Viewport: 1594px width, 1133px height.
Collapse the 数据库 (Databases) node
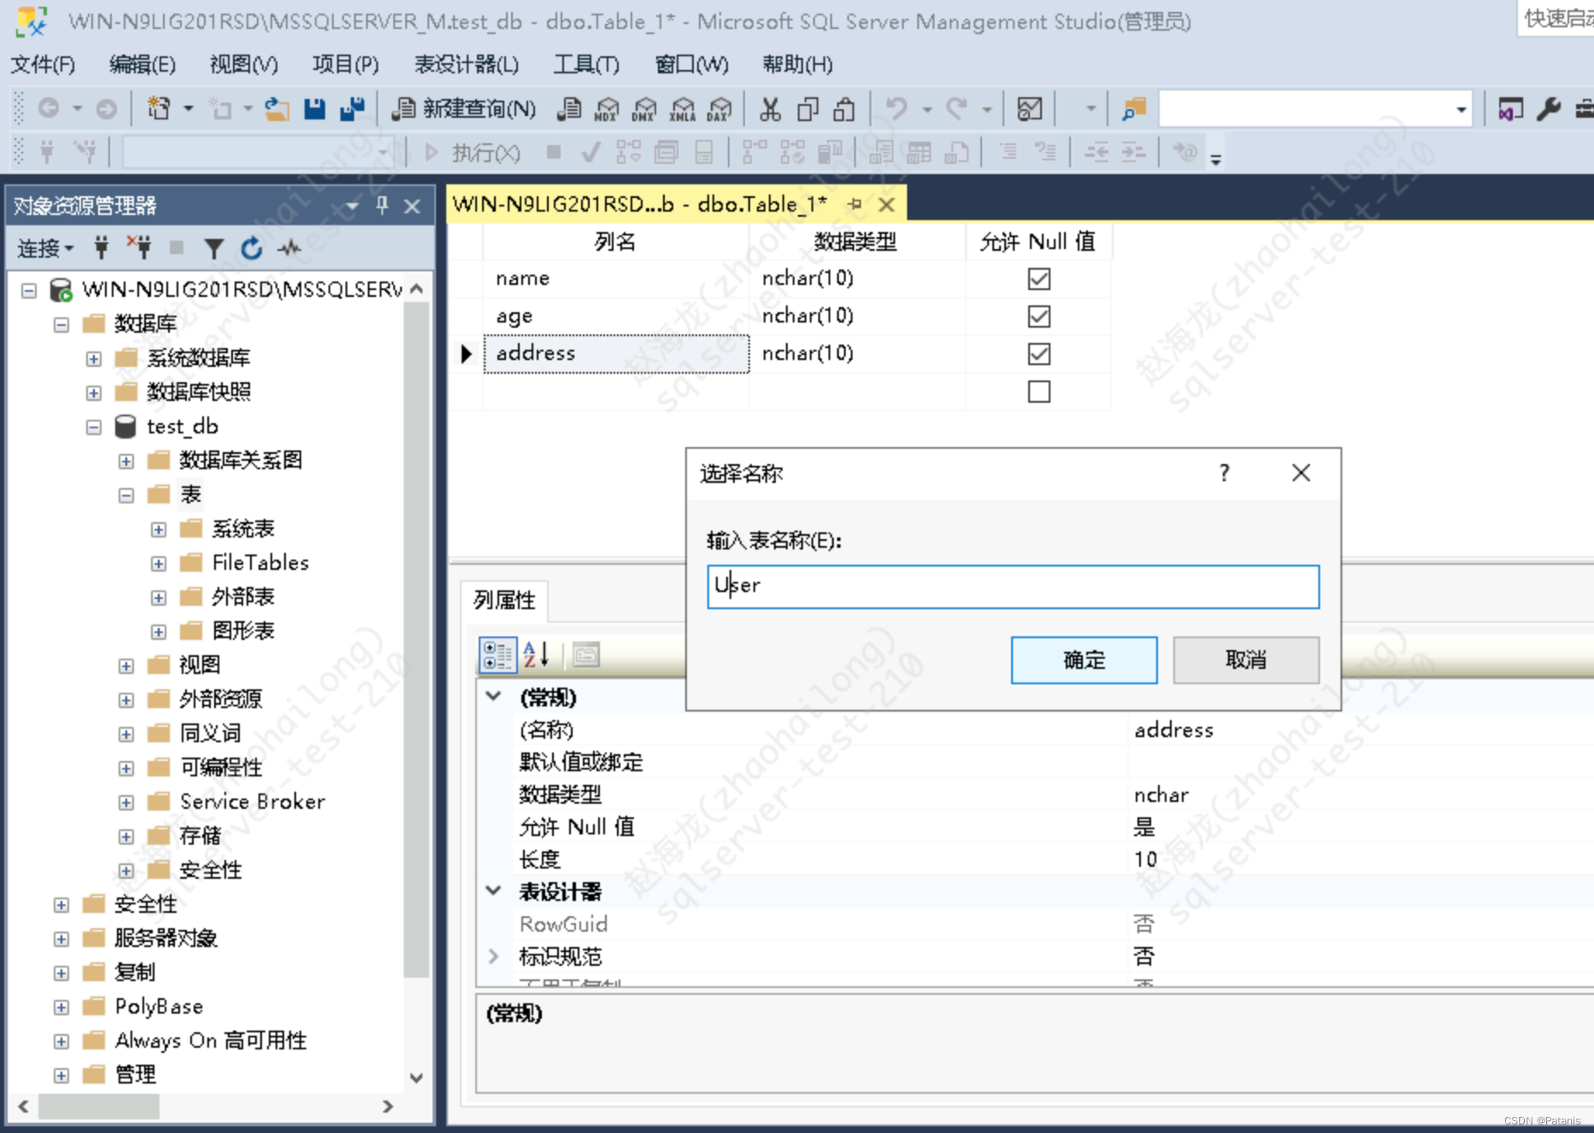pos(61,324)
